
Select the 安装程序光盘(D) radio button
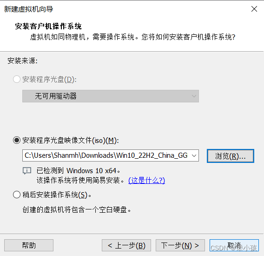17,79
